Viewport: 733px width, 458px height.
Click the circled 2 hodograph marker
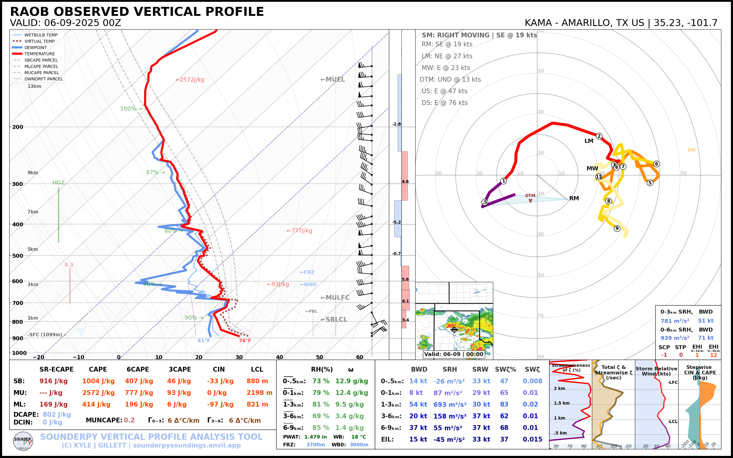599,136
